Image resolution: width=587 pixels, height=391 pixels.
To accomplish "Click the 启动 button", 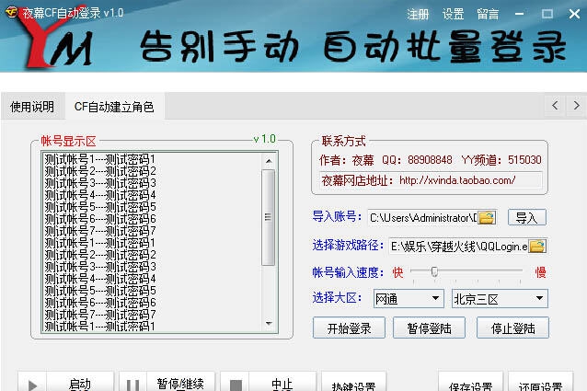I will tap(80, 383).
